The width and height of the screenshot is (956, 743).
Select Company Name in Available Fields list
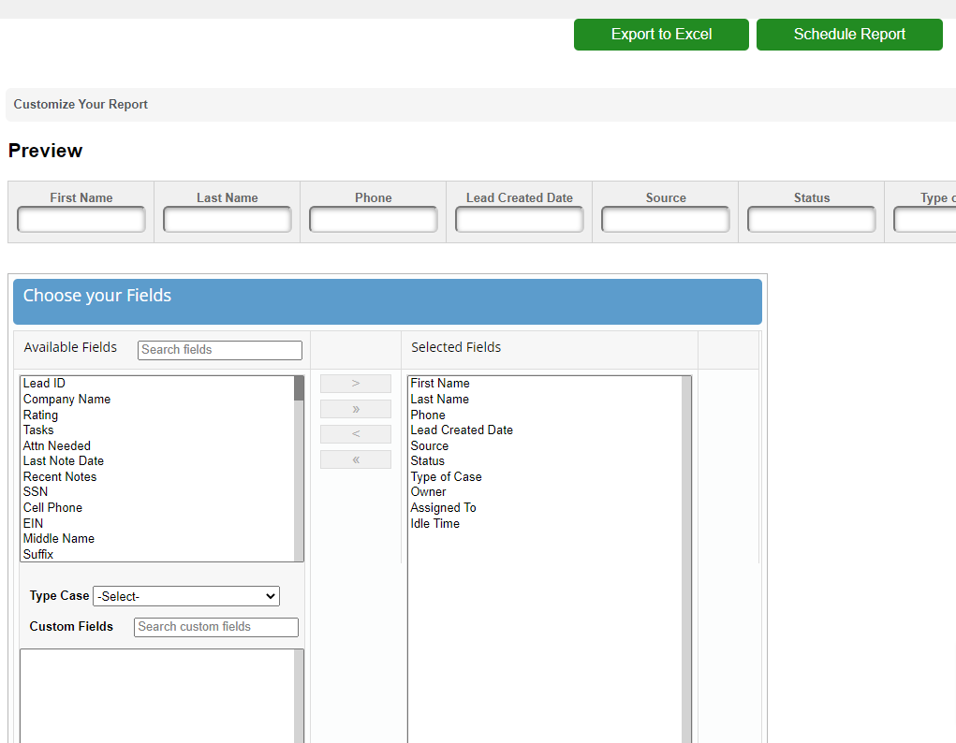(x=66, y=400)
